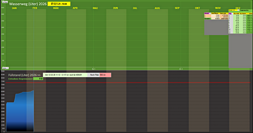Click the red maximum capacity line
253x133 pixels.
click(152, 82)
